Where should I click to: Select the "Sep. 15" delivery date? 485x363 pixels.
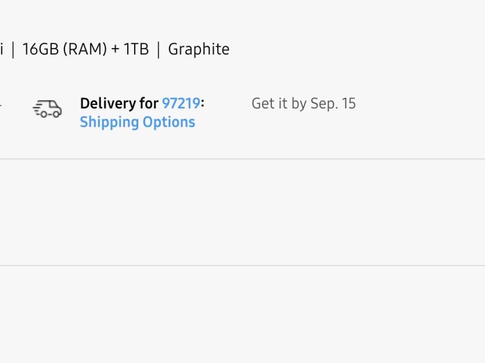(333, 104)
